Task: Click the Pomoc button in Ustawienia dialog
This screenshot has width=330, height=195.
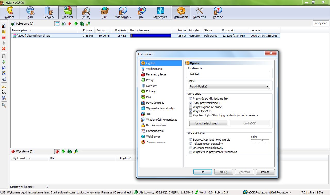Action: 265,172
